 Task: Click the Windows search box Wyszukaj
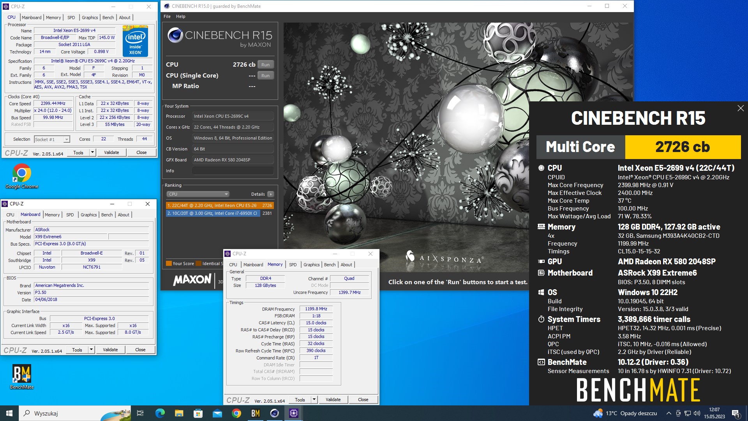74,413
